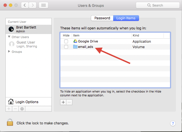Select Guest User in sidebar
This screenshot has width=182, height=132.
26,44
